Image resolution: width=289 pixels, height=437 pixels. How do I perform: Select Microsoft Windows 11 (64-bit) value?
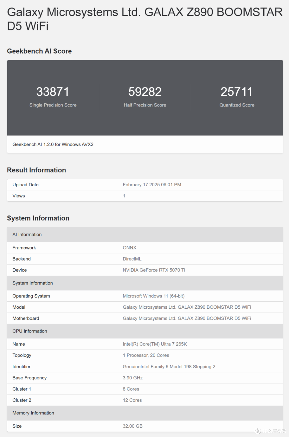154,296
